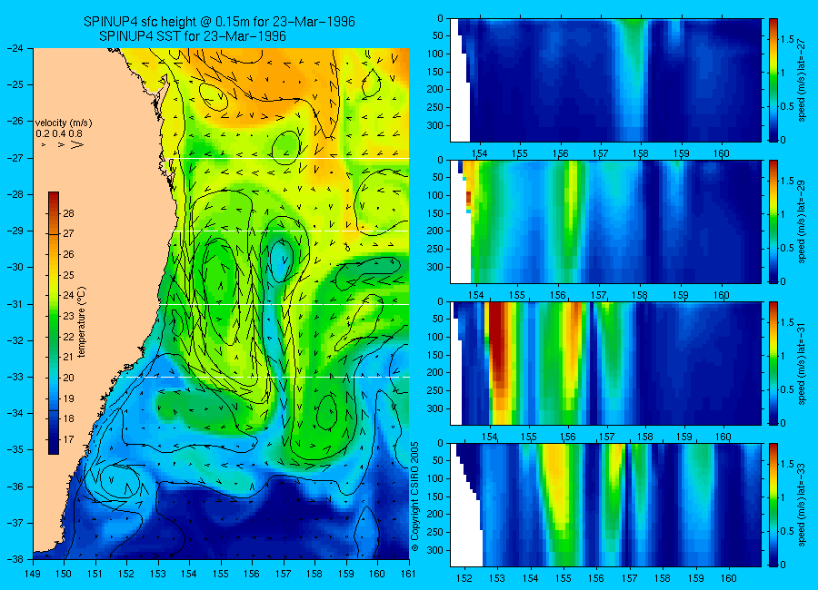Click the 17 tick on the temperature scale

point(68,439)
